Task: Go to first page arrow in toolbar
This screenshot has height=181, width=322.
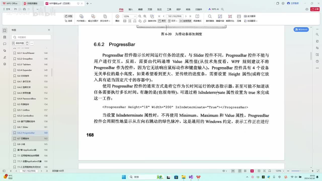Action: pyautogui.click(x=159, y=16)
